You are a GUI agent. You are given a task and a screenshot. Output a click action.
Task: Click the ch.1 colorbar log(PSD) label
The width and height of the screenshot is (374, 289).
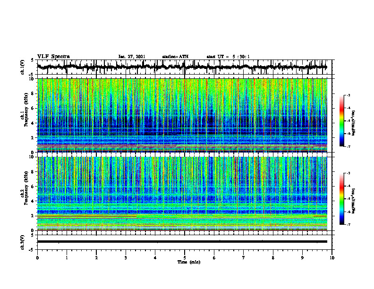pyautogui.click(x=354, y=123)
